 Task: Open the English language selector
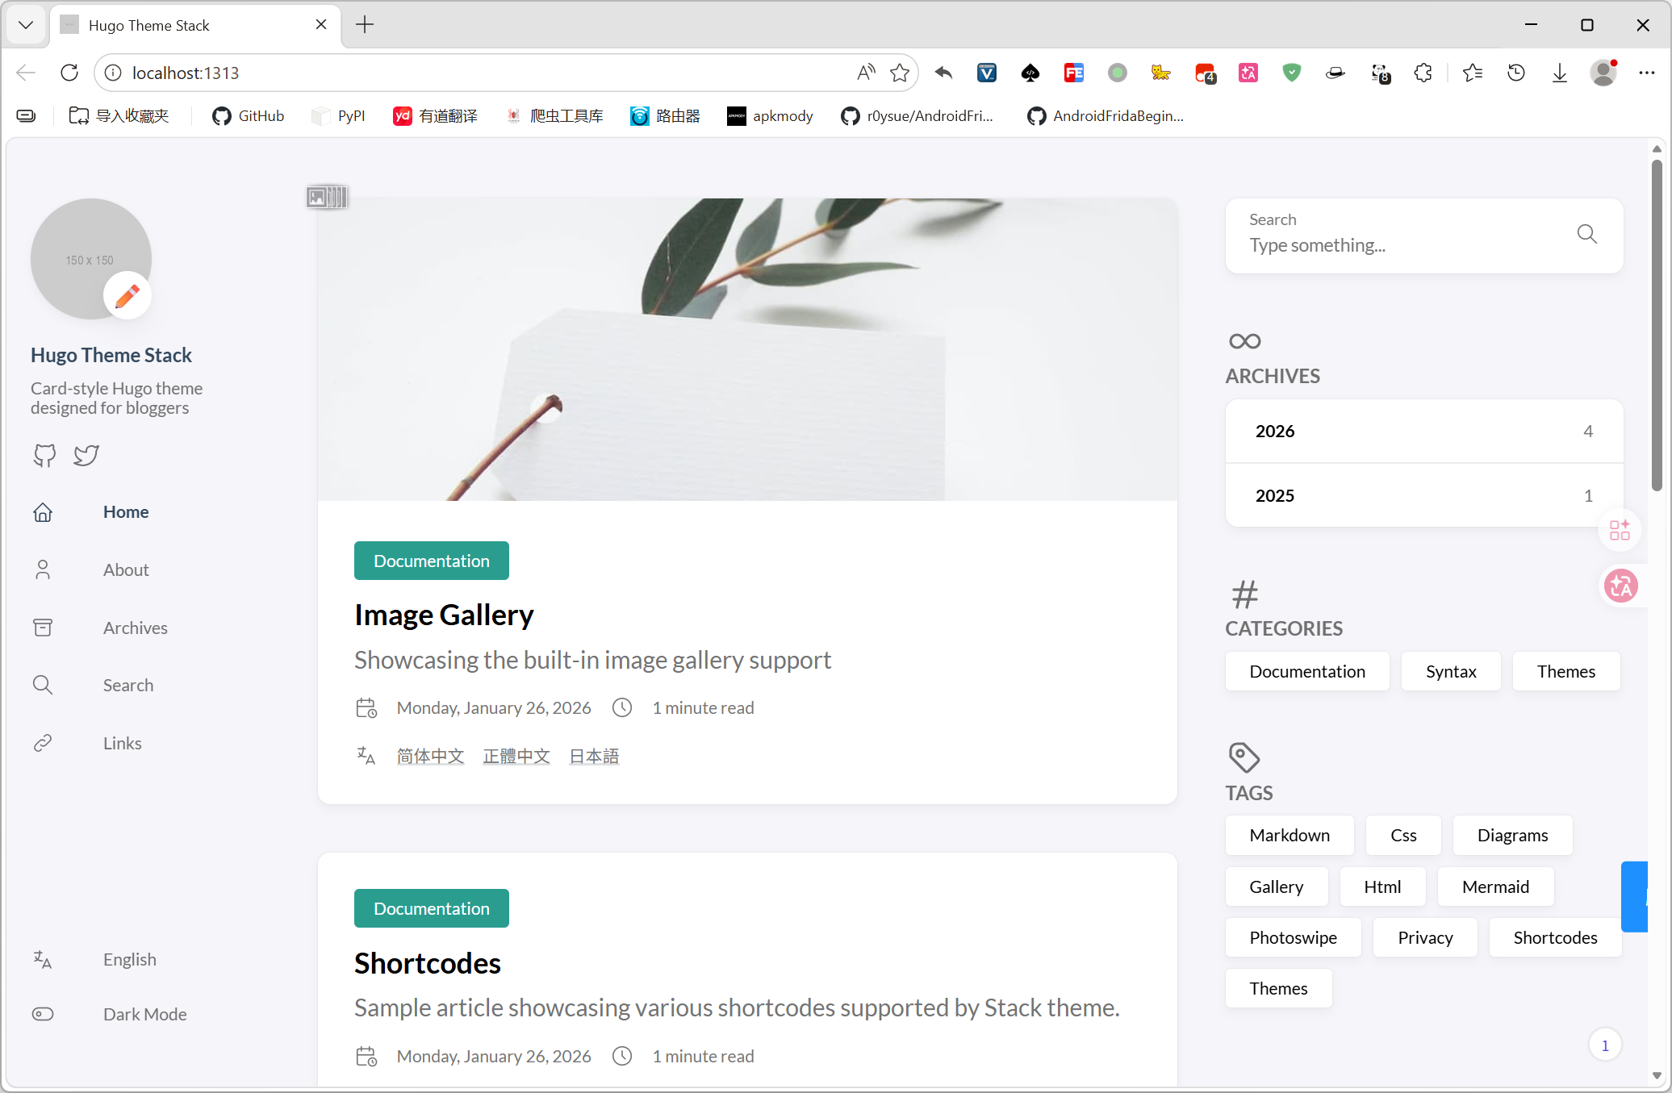tap(129, 959)
